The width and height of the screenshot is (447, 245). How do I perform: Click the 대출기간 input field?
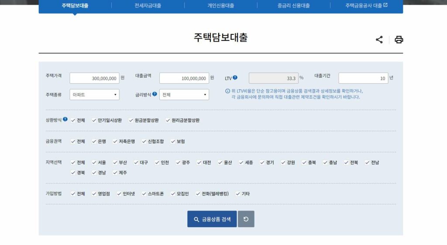363,78
